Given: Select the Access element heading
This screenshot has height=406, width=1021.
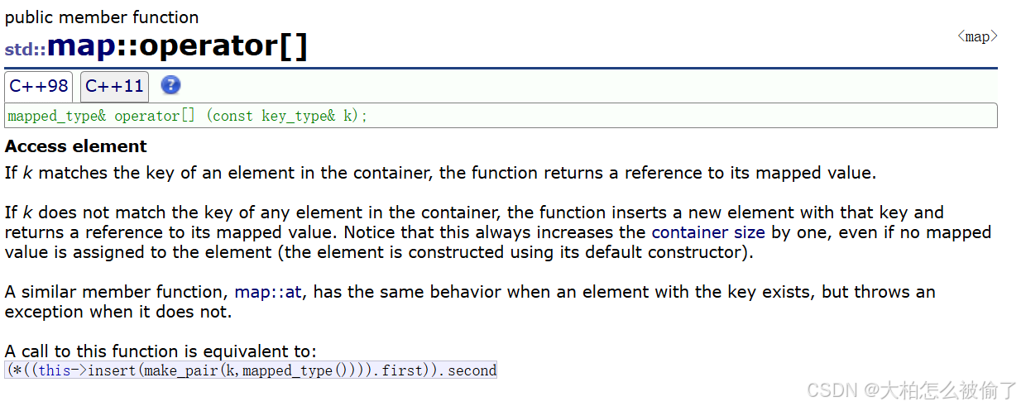Looking at the screenshot, I should click(x=76, y=146).
